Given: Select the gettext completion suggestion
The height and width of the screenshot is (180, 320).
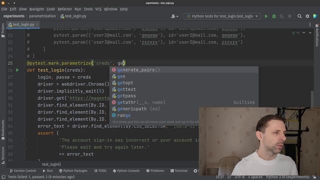Looking at the screenshot, I should [184, 89].
